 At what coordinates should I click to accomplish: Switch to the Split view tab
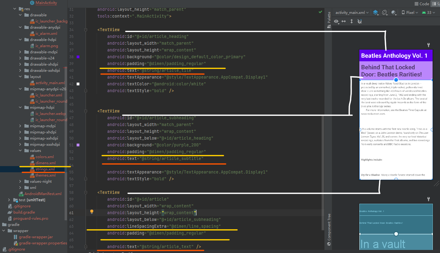click(436, 4)
